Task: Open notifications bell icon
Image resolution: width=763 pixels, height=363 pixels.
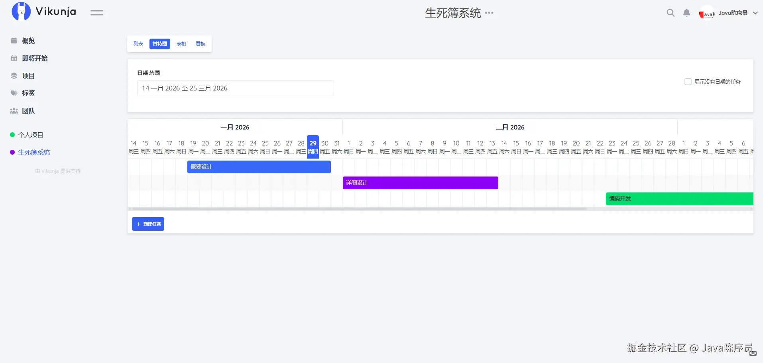Action: click(x=686, y=13)
